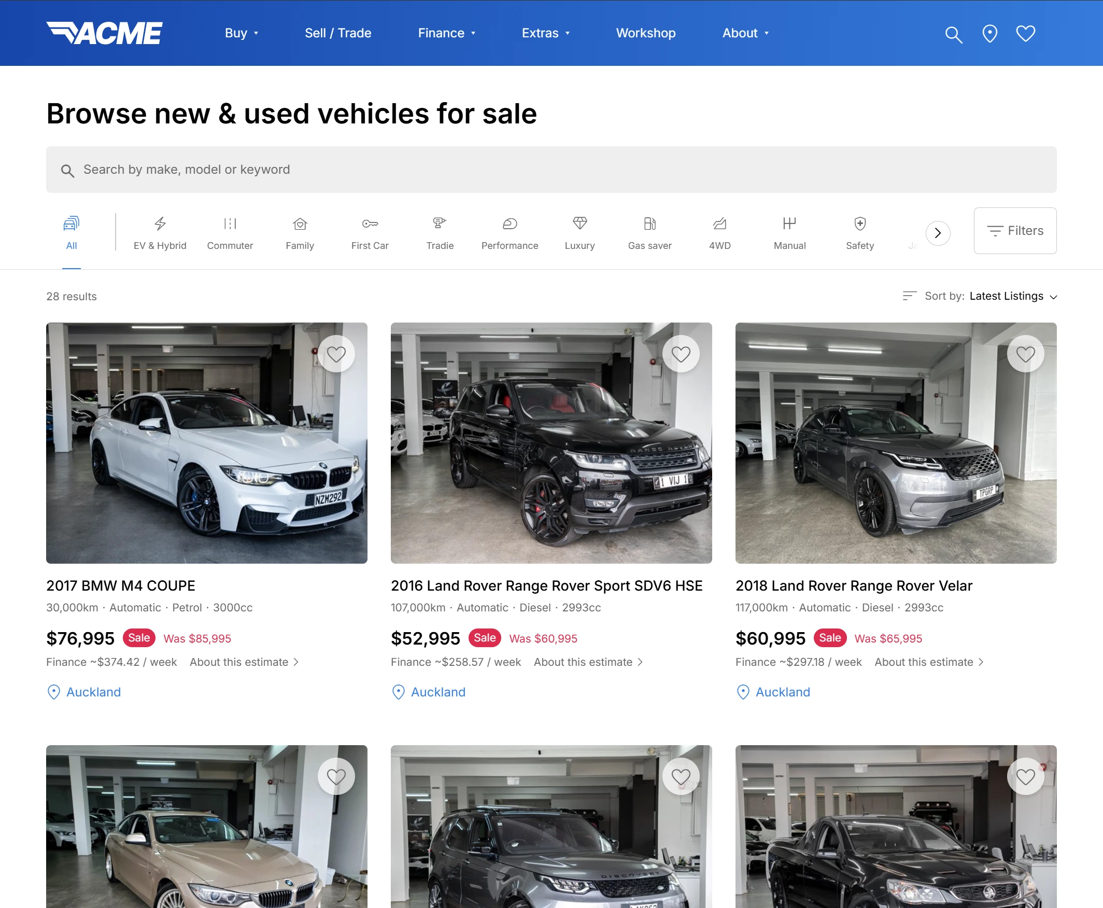Select the Family vehicle category icon
The height and width of the screenshot is (908, 1103).
coord(300,225)
